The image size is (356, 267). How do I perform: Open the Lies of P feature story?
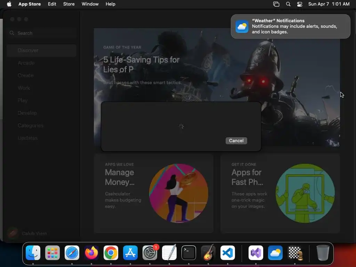pos(217,87)
